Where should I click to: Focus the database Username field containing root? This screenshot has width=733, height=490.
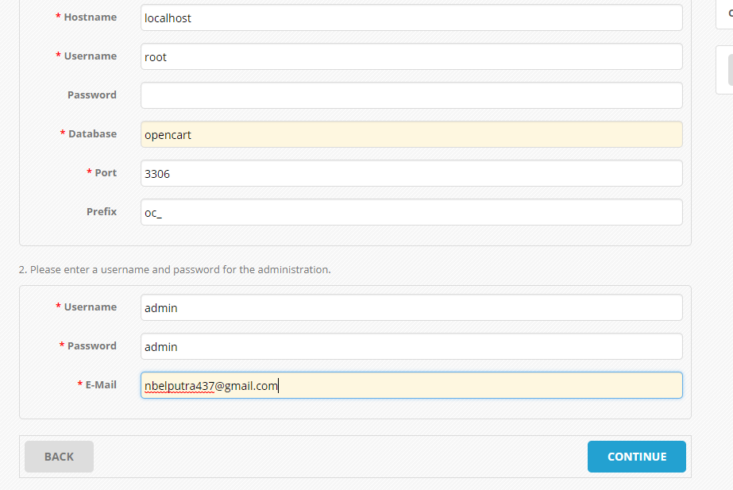pos(411,56)
